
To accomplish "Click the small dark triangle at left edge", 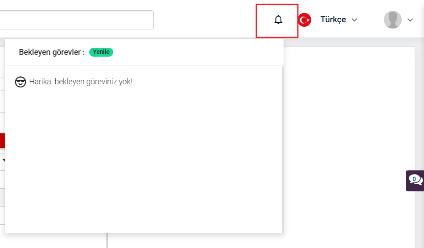I will tap(4, 160).
